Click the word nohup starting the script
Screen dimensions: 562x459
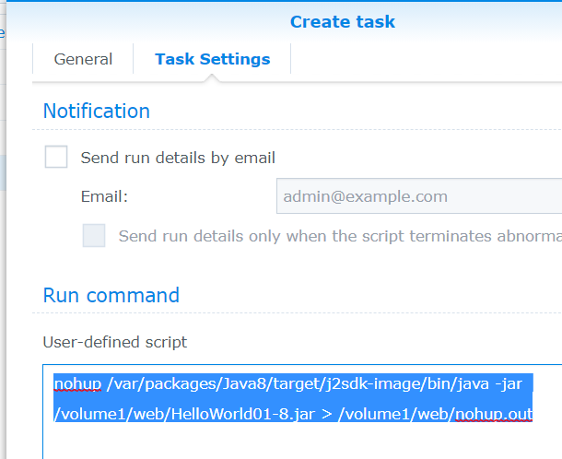pos(75,382)
